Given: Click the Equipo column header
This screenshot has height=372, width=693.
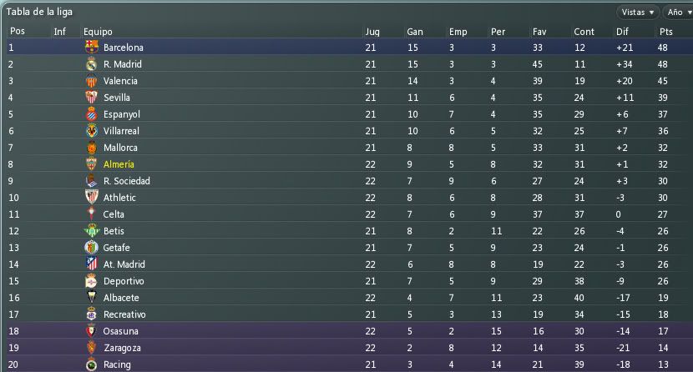Looking at the screenshot, I should coord(98,32).
